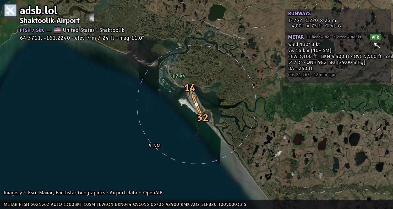
Task: Click the green VFR flight category badge
Action: point(375,37)
